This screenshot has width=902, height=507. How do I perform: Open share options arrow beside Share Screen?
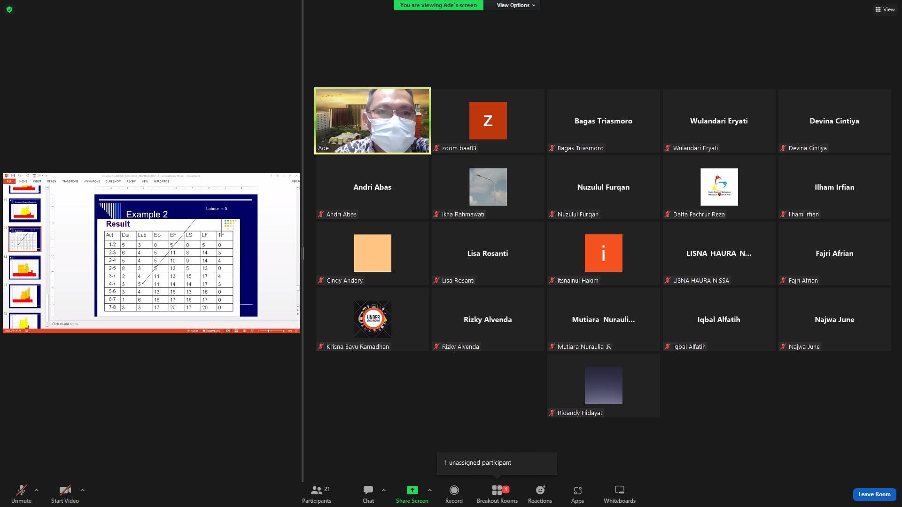(430, 490)
